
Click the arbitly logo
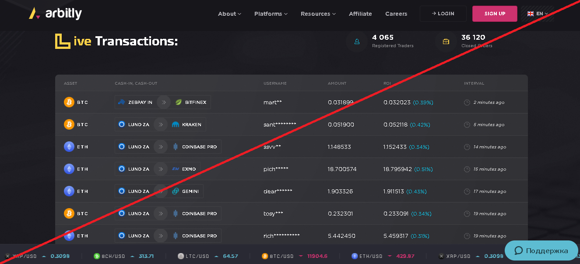click(55, 14)
